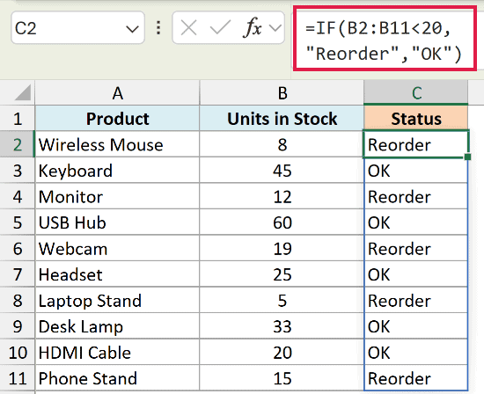Select row 5 header

(18, 223)
